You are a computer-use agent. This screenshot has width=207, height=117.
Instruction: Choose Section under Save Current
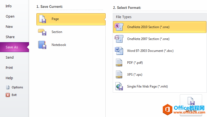coord(57,32)
